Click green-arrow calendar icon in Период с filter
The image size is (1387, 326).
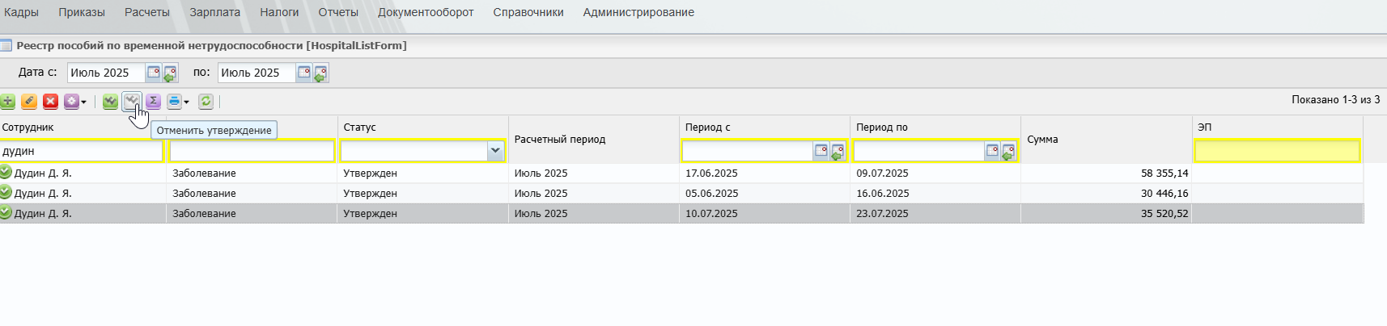click(838, 152)
